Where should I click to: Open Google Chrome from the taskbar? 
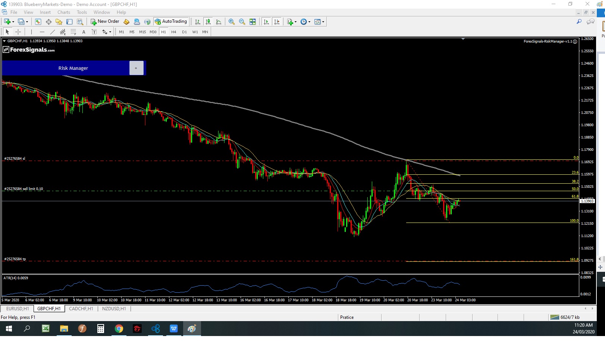pyautogui.click(x=119, y=329)
